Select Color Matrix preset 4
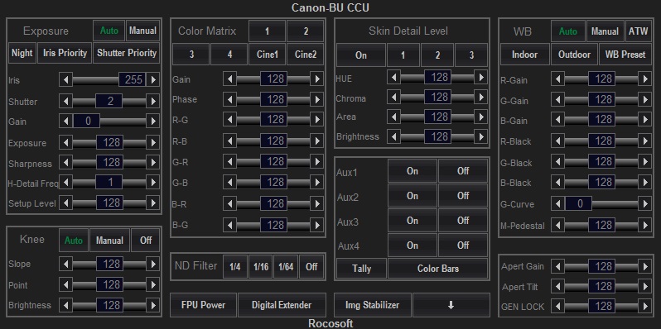 click(229, 55)
